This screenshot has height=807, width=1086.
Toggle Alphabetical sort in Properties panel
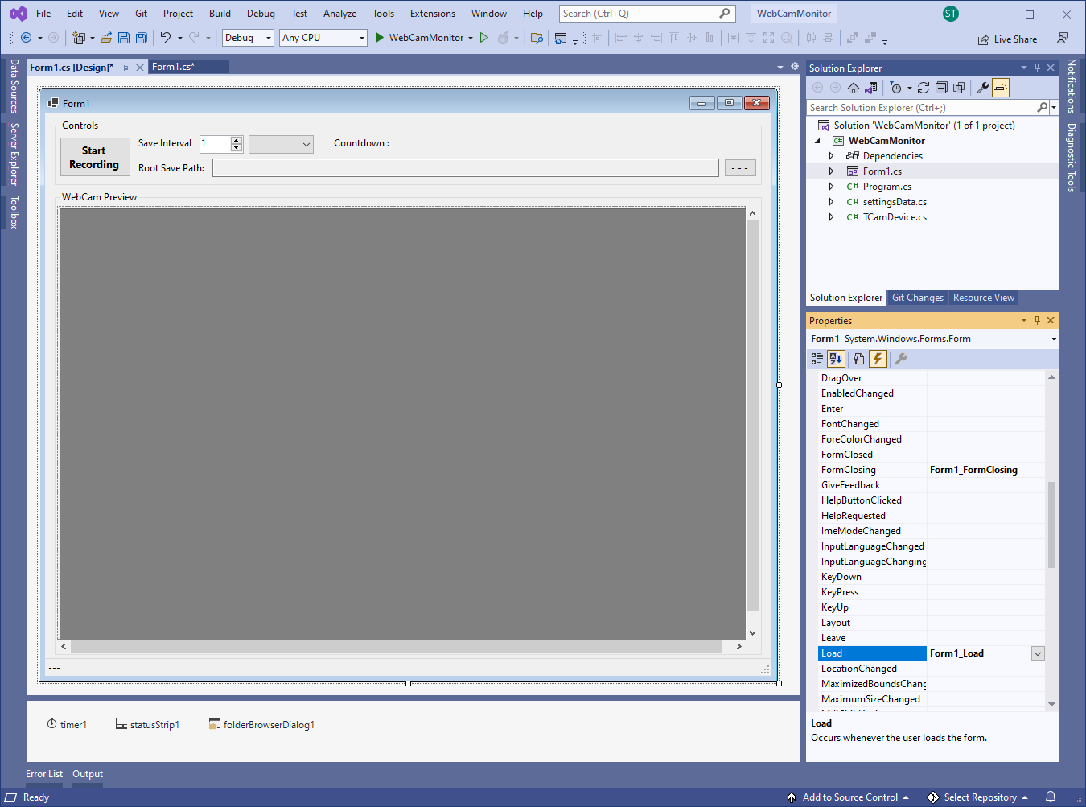[836, 360]
